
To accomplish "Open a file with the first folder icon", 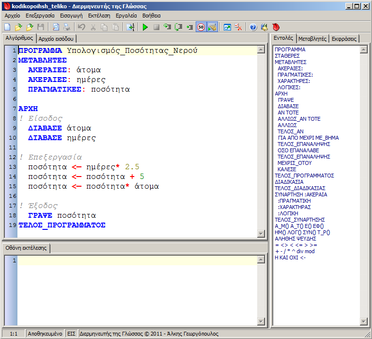I will click(18, 27).
